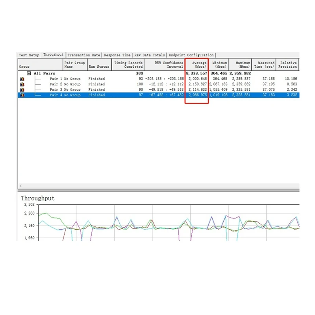
Task: Sort by Timing Records Completed header
Action: click(128, 65)
